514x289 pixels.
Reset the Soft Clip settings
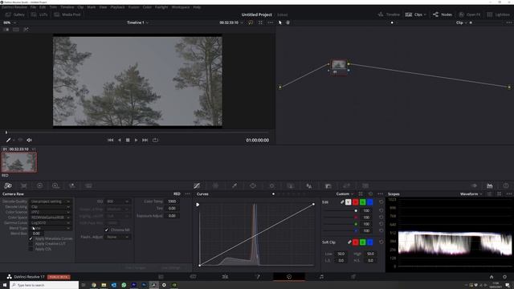[x=381, y=242]
